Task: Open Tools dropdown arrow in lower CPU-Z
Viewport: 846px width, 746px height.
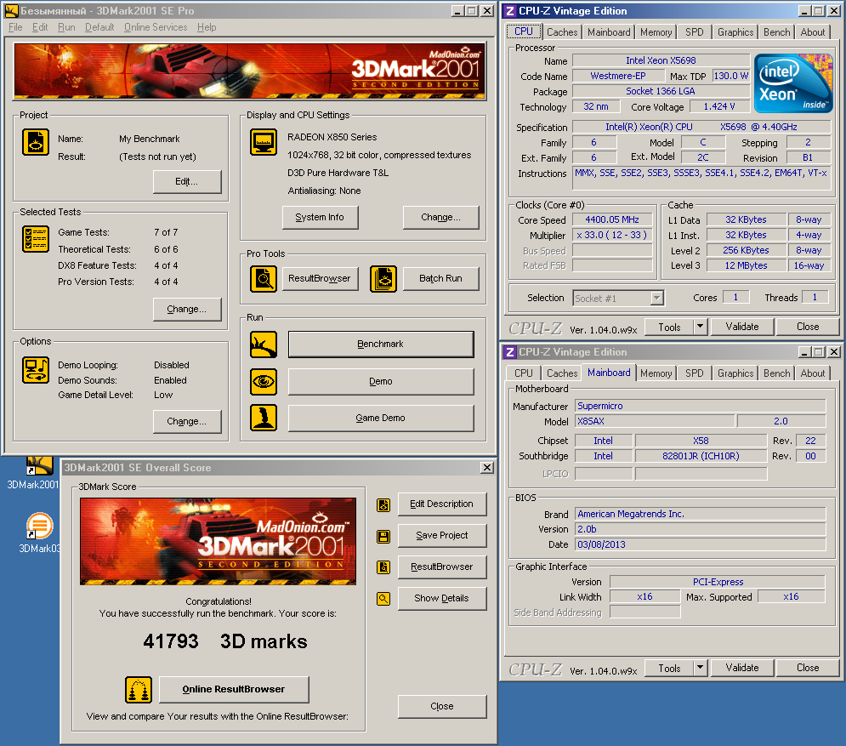Action: tap(700, 668)
